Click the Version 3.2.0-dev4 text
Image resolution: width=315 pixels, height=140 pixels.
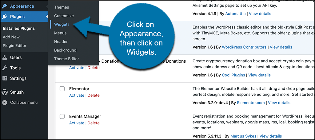point(210,103)
